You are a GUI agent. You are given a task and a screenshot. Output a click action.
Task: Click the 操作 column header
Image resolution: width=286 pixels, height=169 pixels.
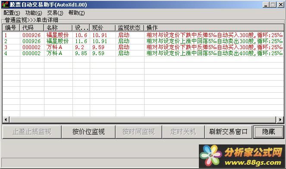pyautogui.click(x=214, y=28)
